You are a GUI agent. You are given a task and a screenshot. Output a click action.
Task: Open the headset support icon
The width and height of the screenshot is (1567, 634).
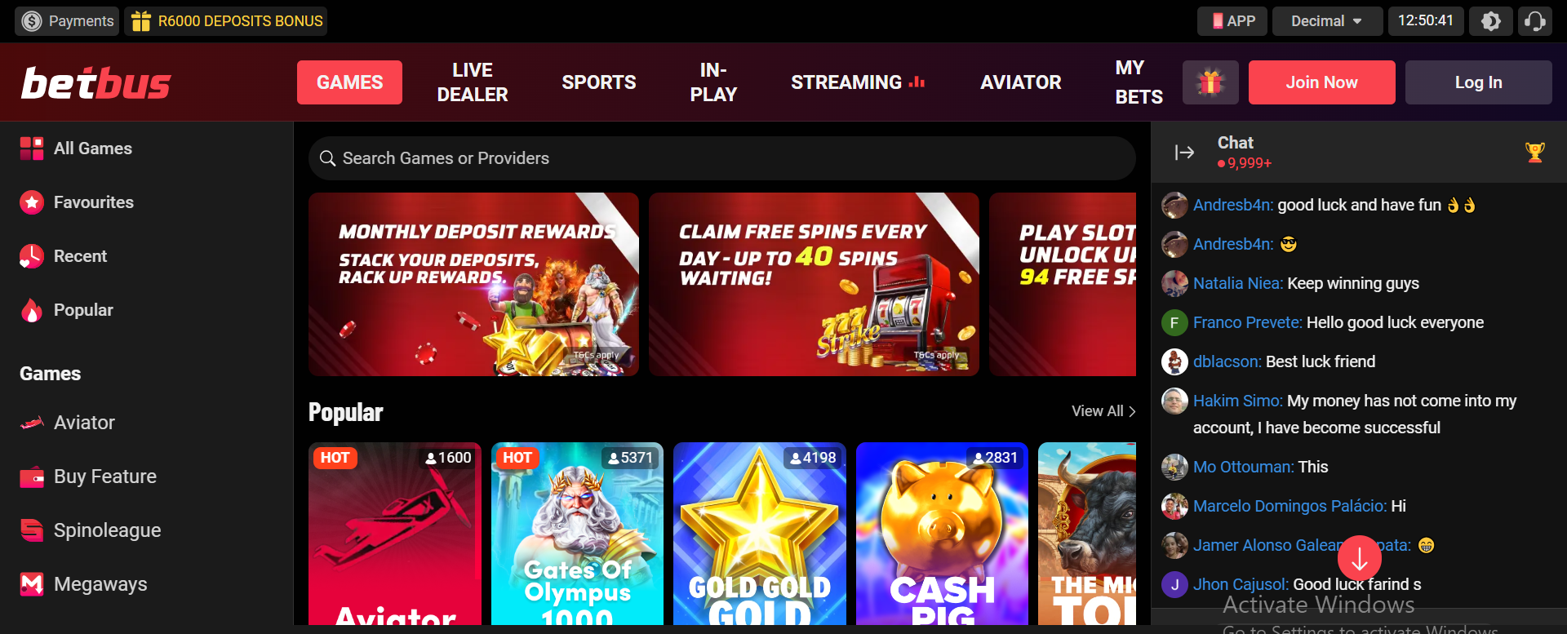1534,21
